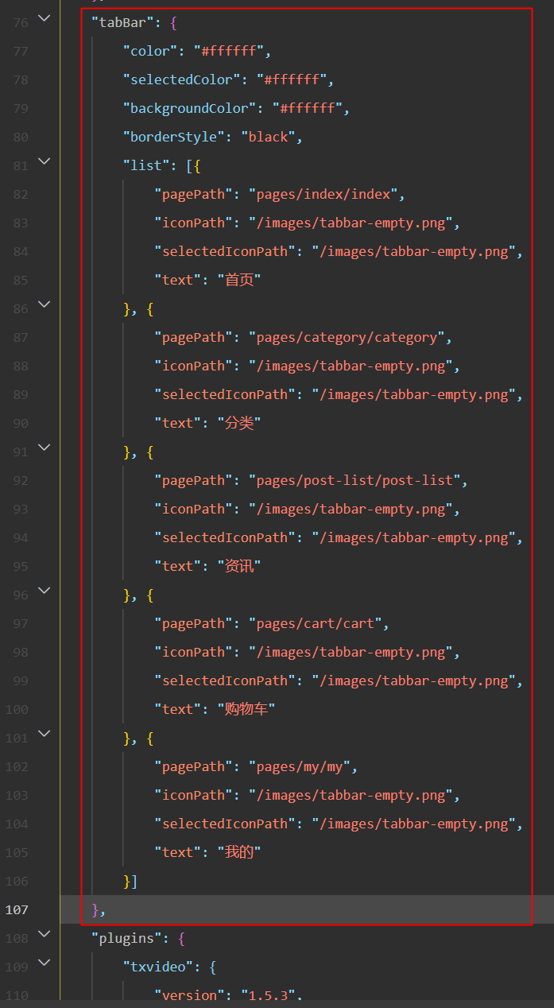Image resolution: width=554 pixels, height=1008 pixels.
Task: Click the "selectedIconPath" key on line 104
Action: tap(225, 824)
